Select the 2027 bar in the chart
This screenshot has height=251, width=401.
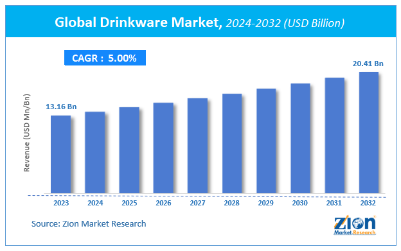197,146
